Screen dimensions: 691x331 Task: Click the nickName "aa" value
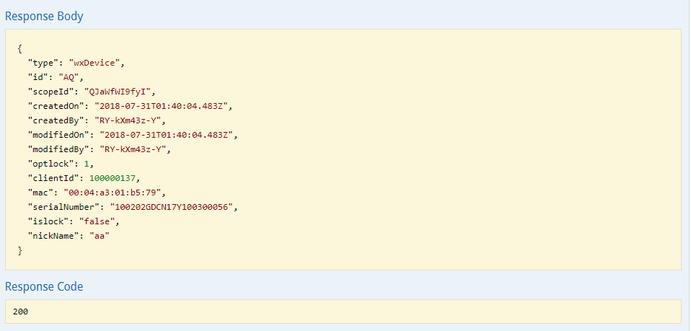coord(99,237)
